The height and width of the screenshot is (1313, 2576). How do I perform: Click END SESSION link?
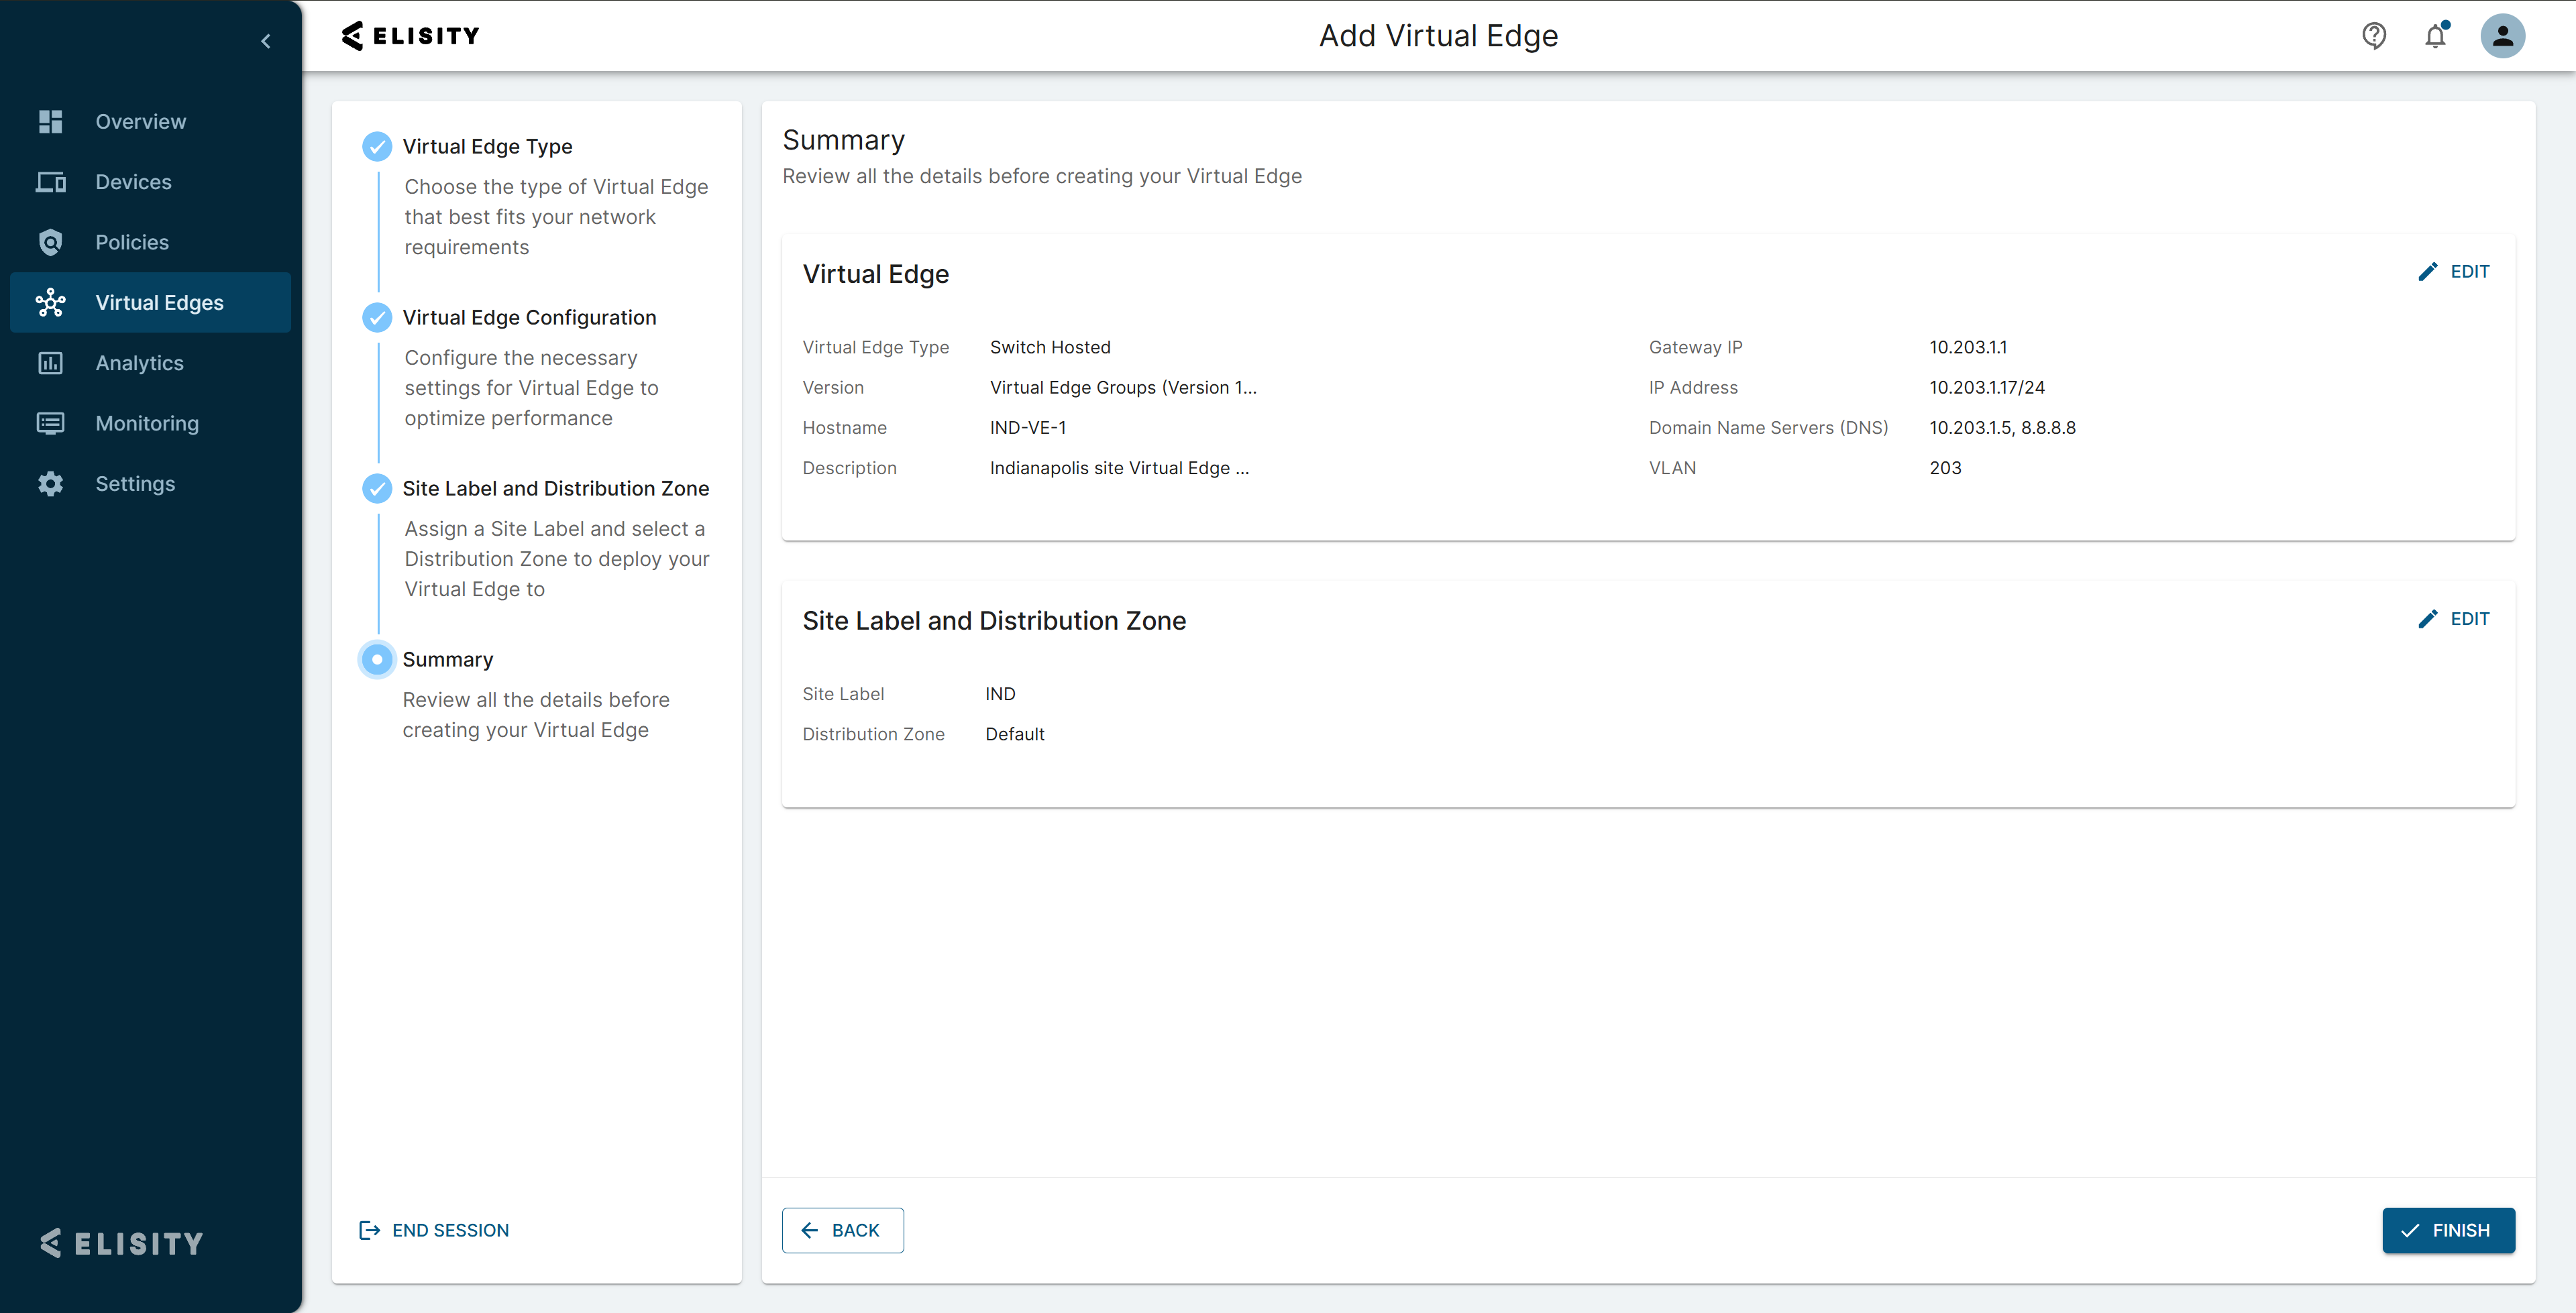pos(433,1230)
